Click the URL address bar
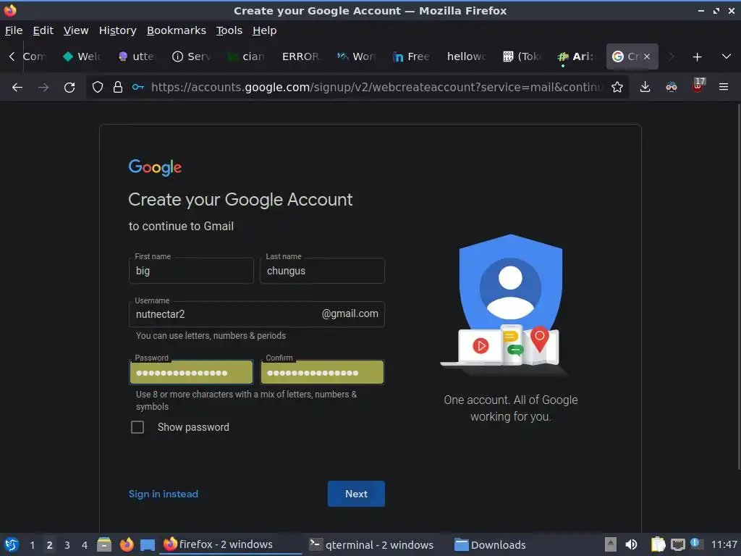 [x=376, y=87]
